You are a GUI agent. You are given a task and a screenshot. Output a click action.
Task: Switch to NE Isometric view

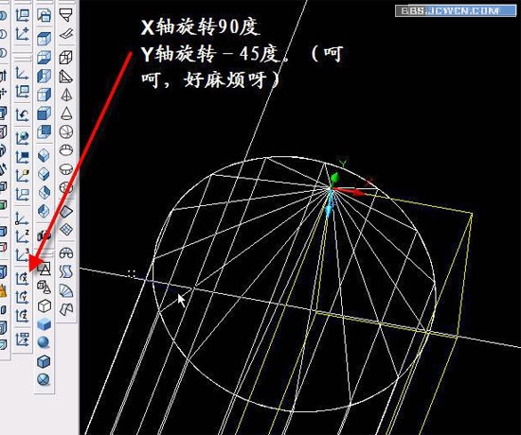point(44,192)
